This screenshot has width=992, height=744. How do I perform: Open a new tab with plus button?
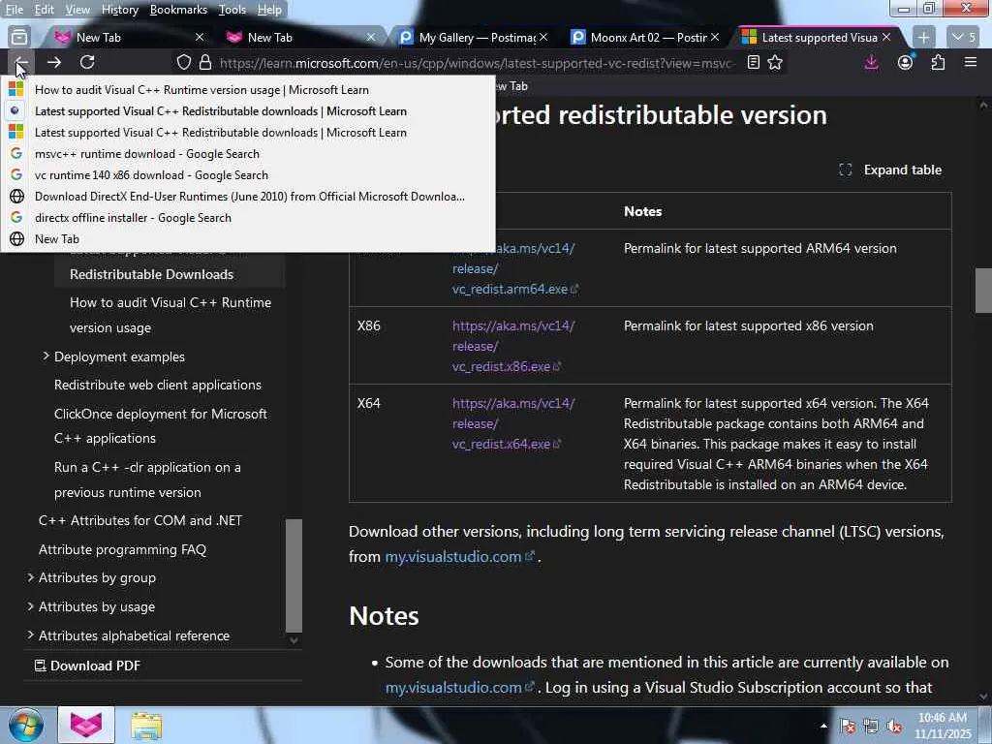[923, 38]
